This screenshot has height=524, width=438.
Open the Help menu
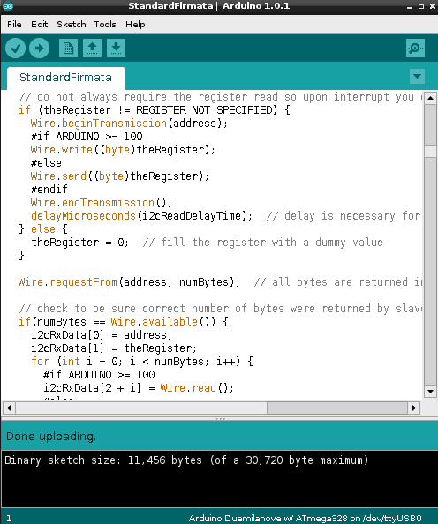(x=135, y=25)
